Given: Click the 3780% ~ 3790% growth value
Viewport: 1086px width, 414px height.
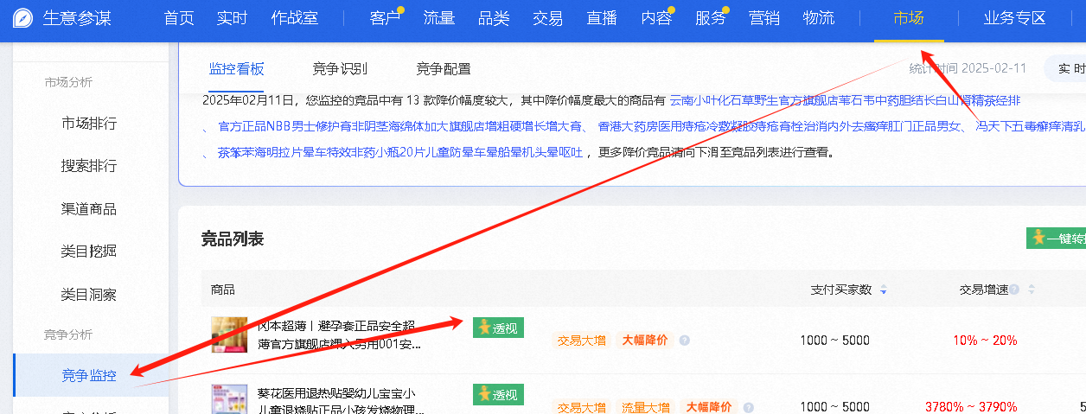Looking at the screenshot, I should point(971,407).
